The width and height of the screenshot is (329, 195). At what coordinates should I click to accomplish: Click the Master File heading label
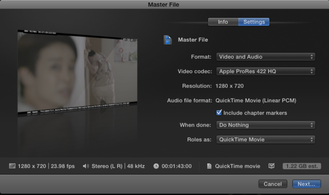click(x=193, y=40)
